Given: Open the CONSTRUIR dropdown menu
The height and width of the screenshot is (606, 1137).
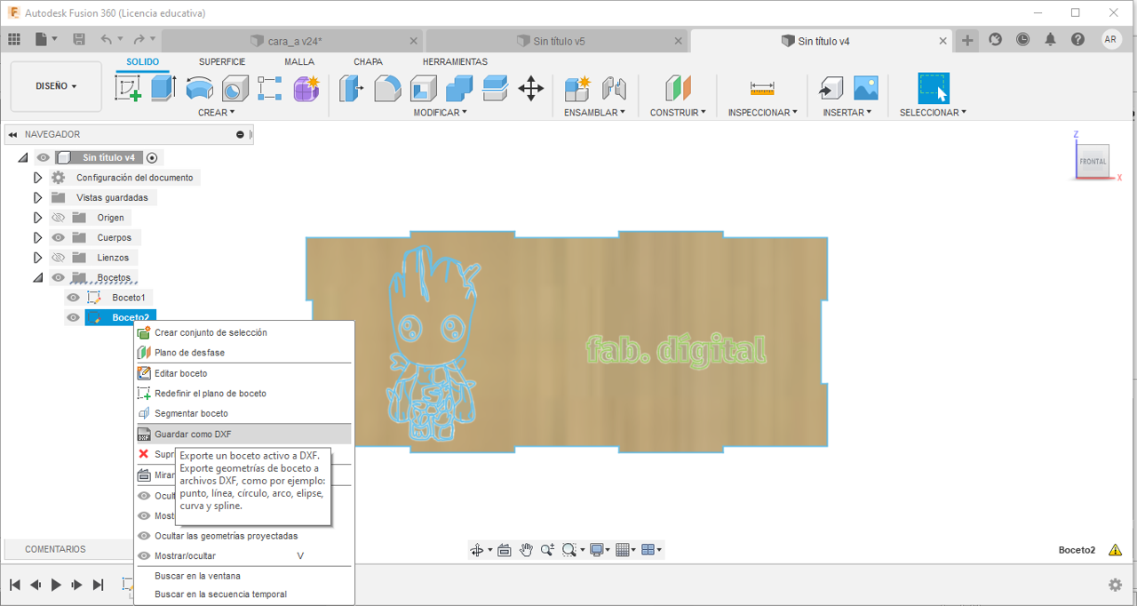Looking at the screenshot, I should pyautogui.click(x=678, y=112).
